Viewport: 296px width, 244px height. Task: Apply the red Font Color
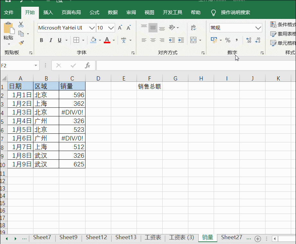(107, 40)
